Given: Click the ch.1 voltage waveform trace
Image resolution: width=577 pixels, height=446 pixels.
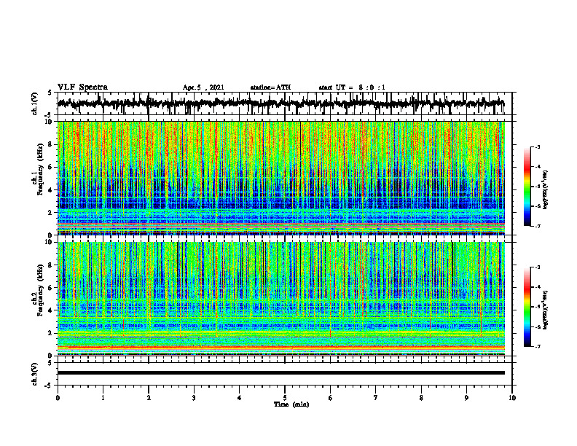Looking at the screenshot, I should coord(280,104).
